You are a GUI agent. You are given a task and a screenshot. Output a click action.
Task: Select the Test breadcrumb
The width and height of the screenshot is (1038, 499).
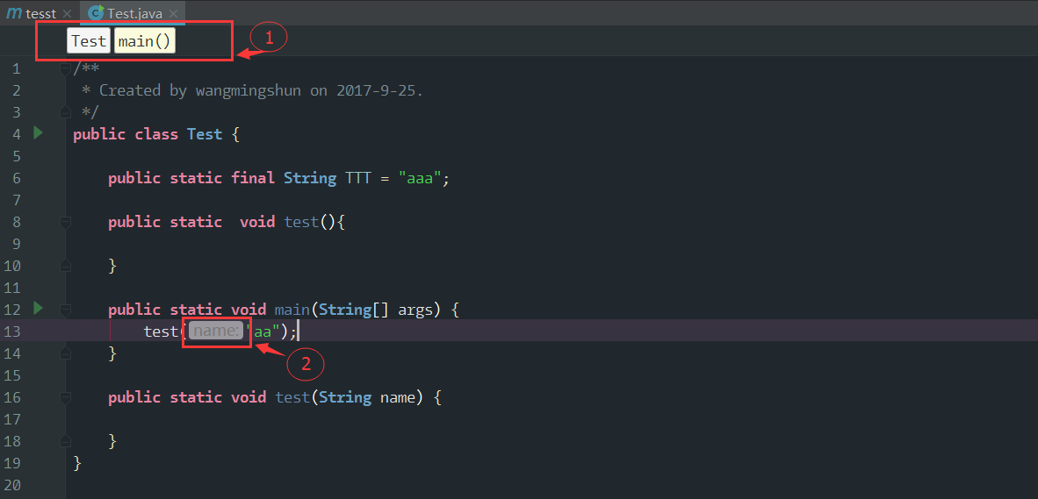pyautogui.click(x=90, y=41)
